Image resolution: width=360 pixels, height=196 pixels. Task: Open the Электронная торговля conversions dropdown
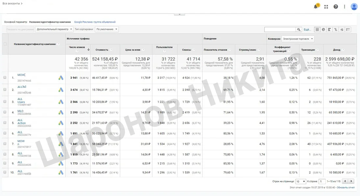[298, 39]
